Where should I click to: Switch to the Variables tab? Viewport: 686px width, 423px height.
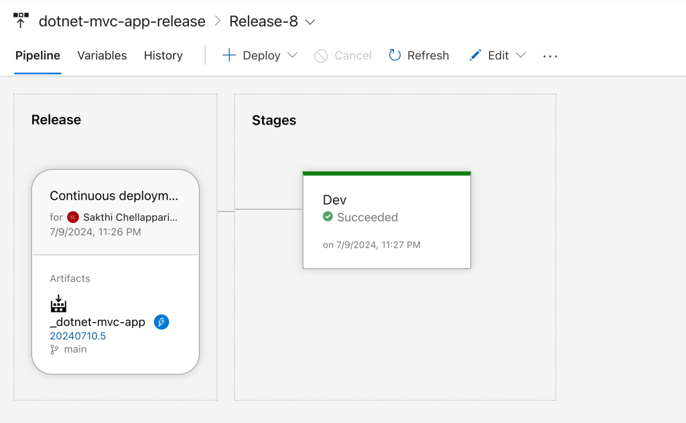pos(101,56)
